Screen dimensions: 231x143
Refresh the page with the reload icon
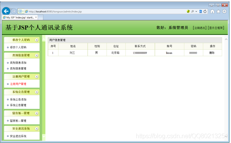pos(205,12)
